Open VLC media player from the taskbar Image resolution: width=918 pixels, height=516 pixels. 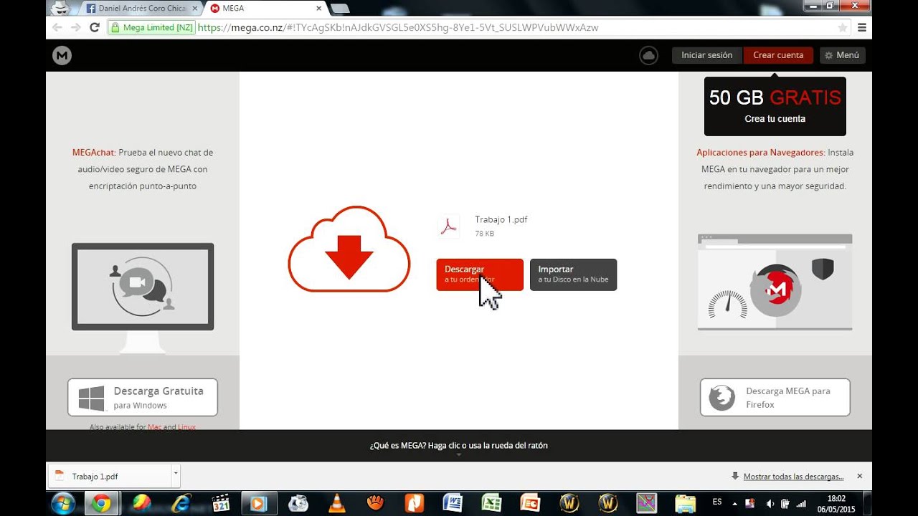(336, 503)
